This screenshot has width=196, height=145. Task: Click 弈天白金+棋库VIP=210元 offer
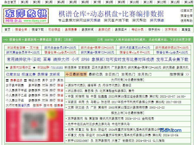[97, 47]
